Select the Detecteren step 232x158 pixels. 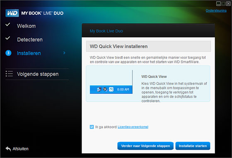[x=30, y=40]
